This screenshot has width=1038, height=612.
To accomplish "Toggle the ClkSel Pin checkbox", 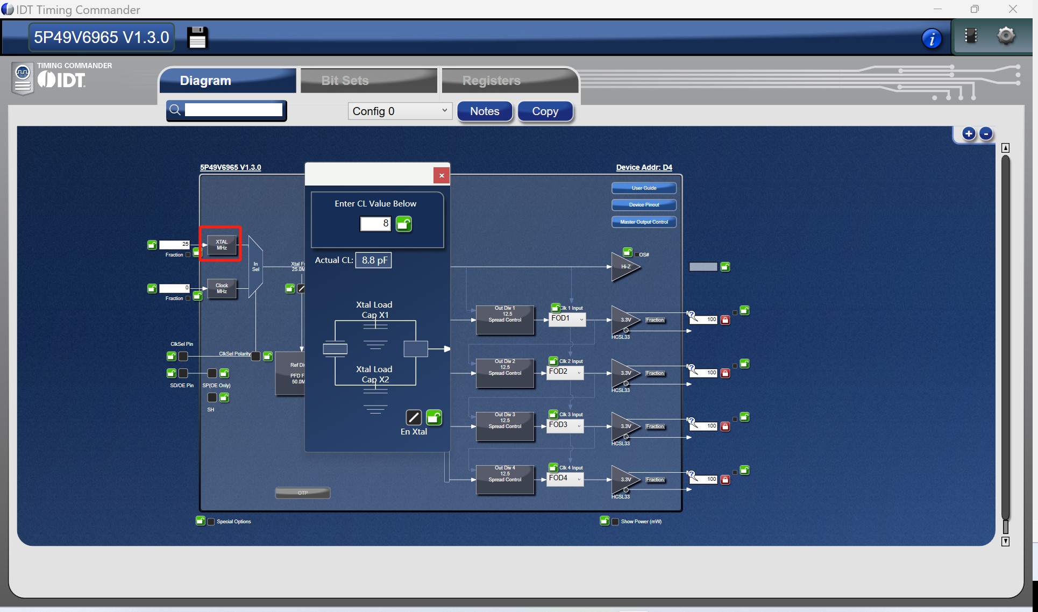I will pyautogui.click(x=183, y=356).
